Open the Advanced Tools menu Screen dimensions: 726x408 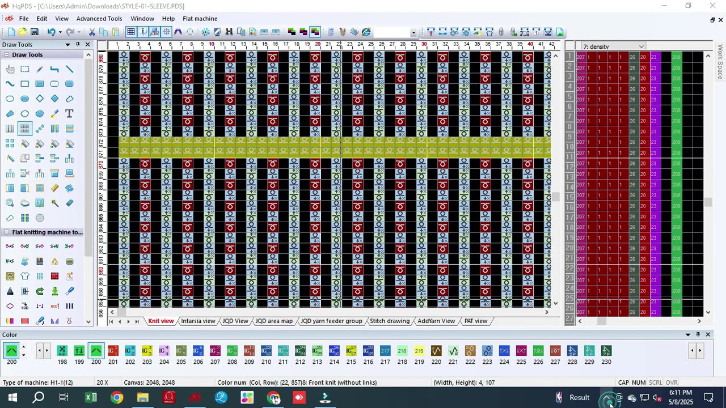pyautogui.click(x=99, y=19)
